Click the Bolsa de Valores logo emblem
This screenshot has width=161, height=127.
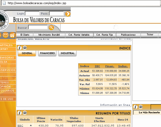[4, 21]
